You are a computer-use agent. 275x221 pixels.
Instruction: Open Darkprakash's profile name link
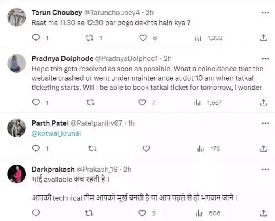[x=53, y=169]
